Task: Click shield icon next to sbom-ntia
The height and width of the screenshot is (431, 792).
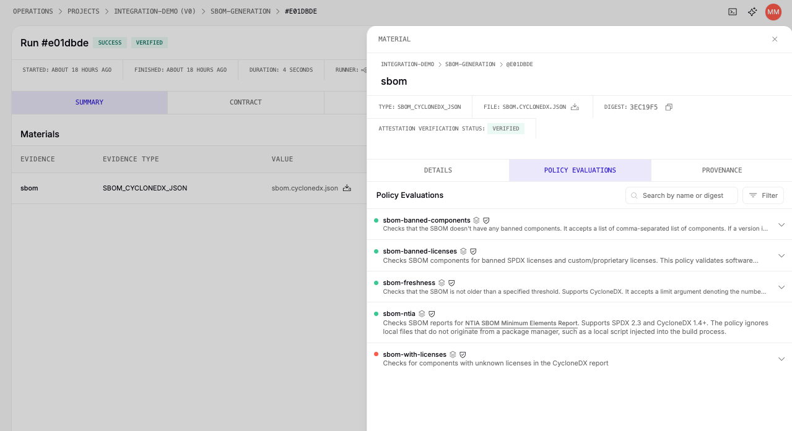Action: [432, 314]
